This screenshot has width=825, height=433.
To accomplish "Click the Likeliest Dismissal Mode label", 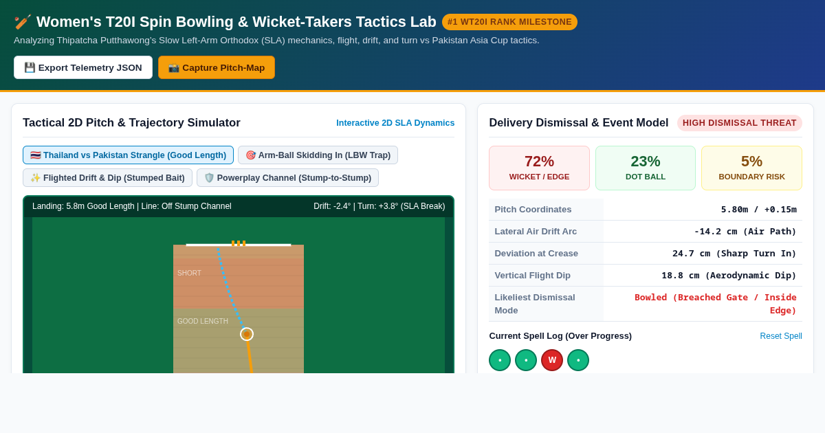I will click(x=535, y=304).
